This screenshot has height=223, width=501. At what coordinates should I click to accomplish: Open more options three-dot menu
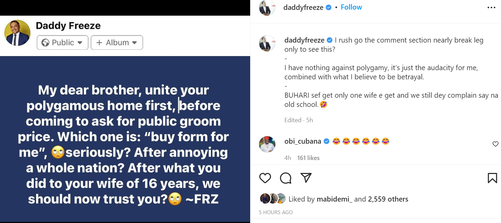491,7
